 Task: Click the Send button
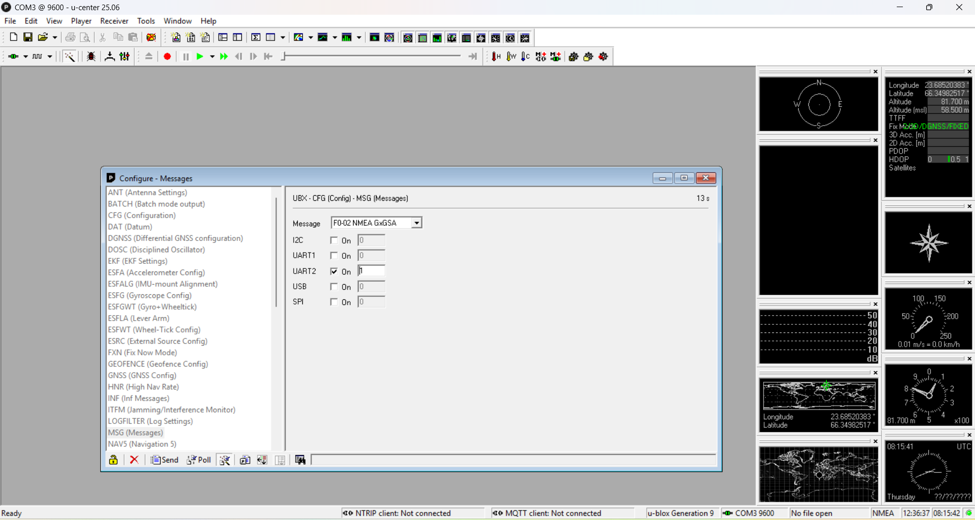coord(165,460)
